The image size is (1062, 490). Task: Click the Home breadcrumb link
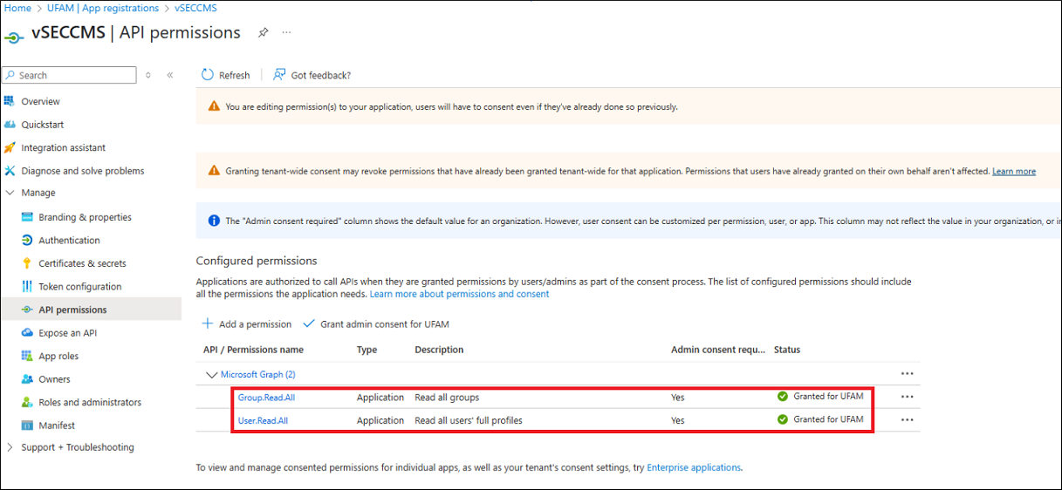click(x=17, y=8)
